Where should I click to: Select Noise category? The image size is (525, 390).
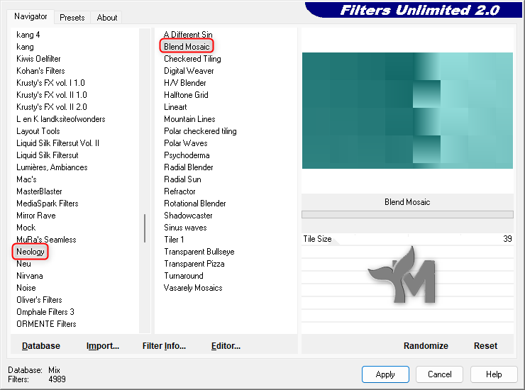tap(26, 288)
